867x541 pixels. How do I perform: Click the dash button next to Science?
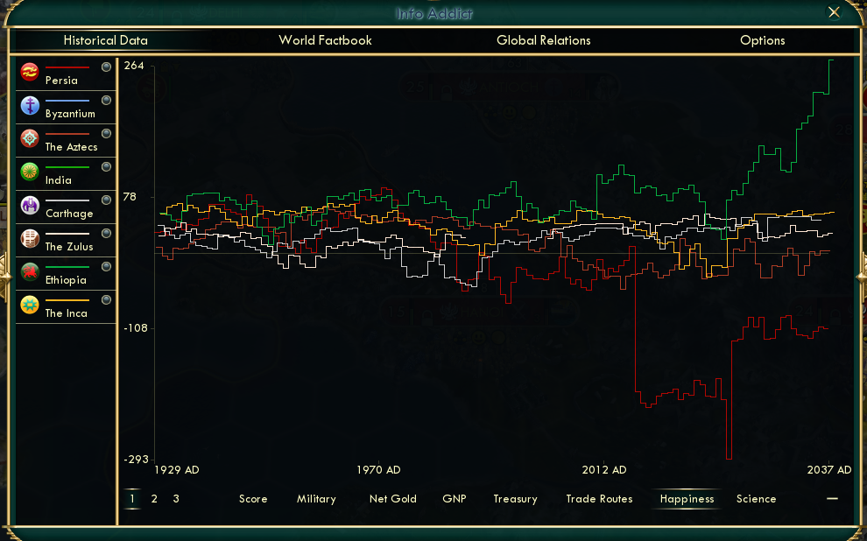832,498
